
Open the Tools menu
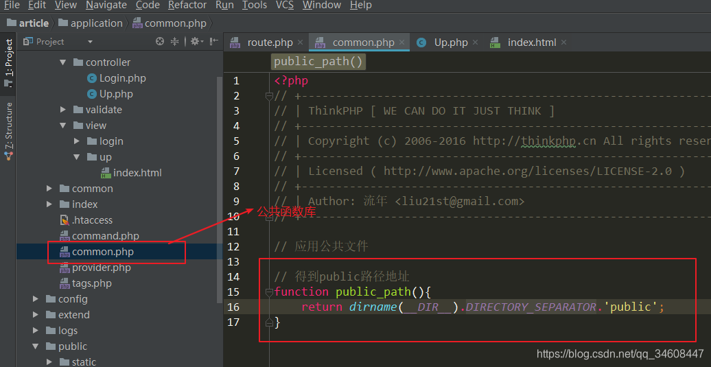[x=255, y=5]
